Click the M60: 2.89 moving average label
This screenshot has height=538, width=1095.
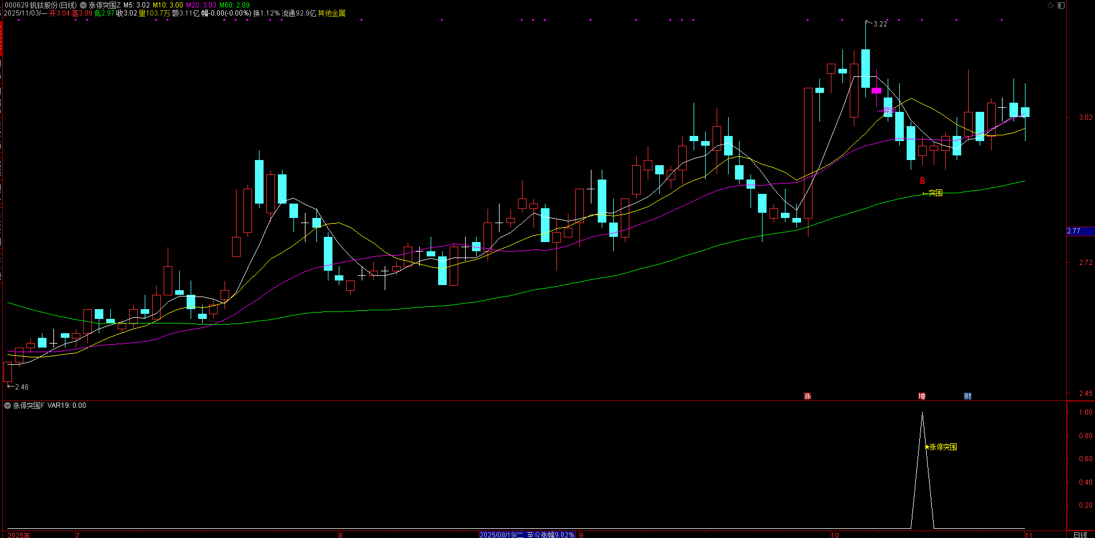(x=234, y=5)
